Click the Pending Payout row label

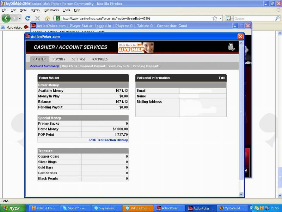click(50, 107)
